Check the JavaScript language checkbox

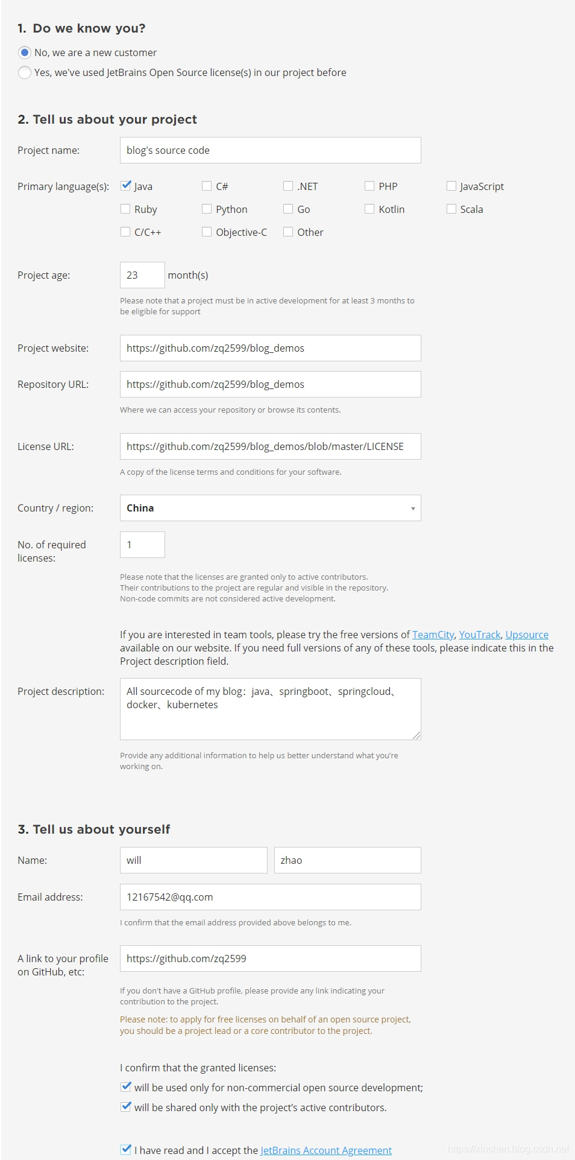[451, 186]
